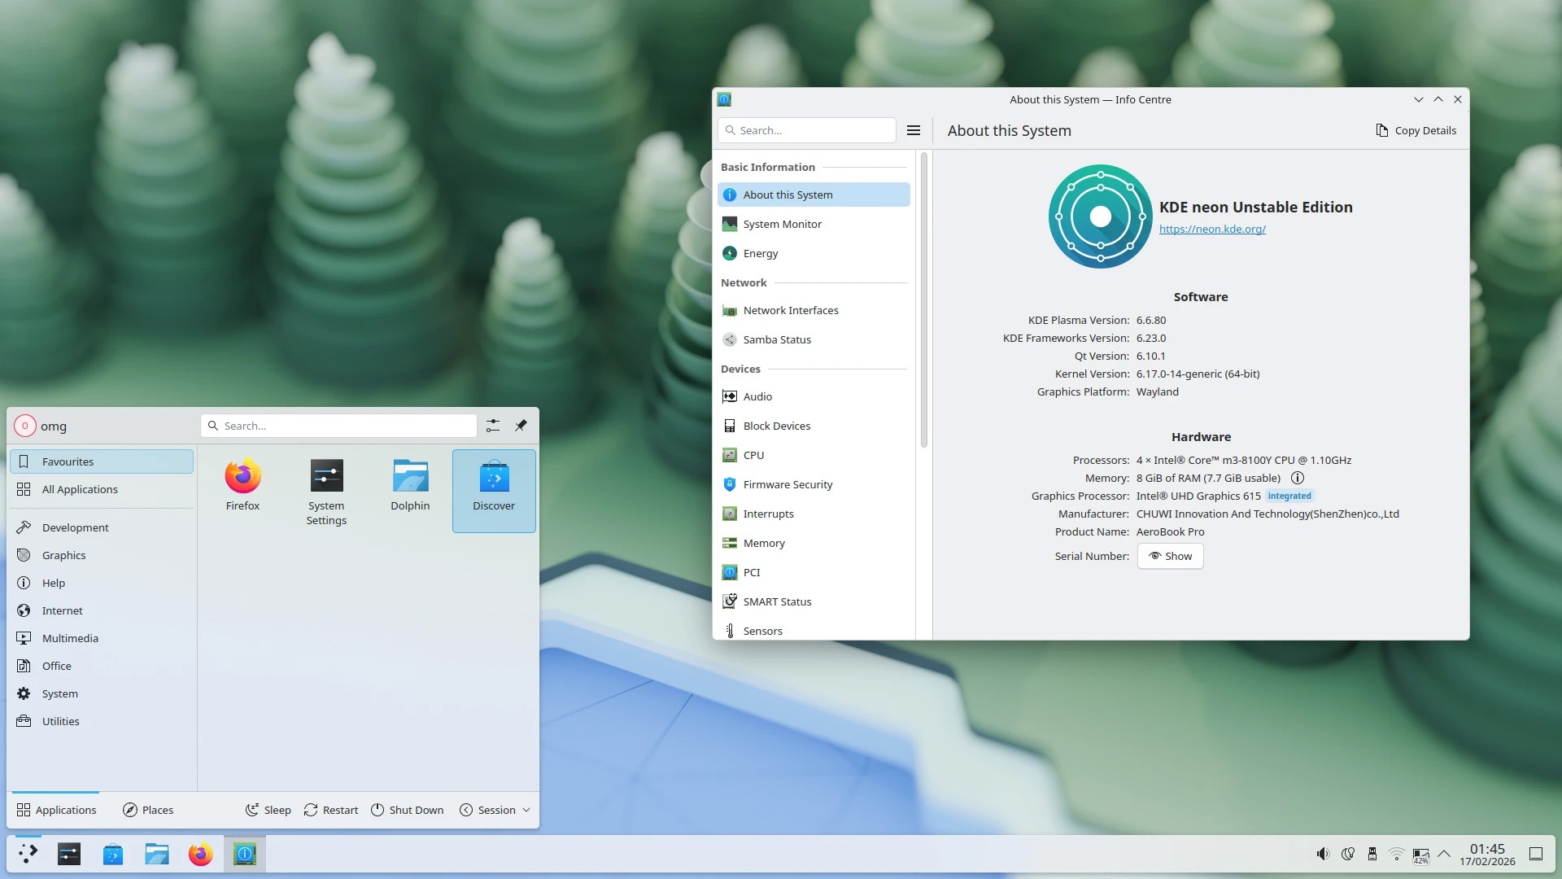Open the Dolphin file manager from taskbar
Viewport: 1562px width, 879px height.
pyautogui.click(x=156, y=854)
